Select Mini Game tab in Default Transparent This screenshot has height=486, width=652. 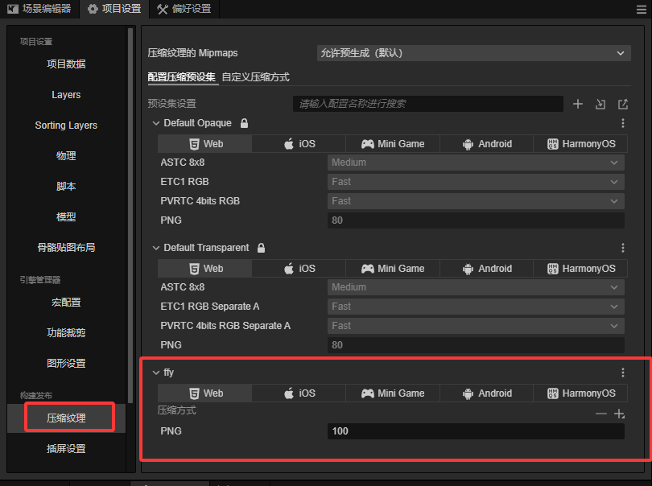(x=393, y=269)
